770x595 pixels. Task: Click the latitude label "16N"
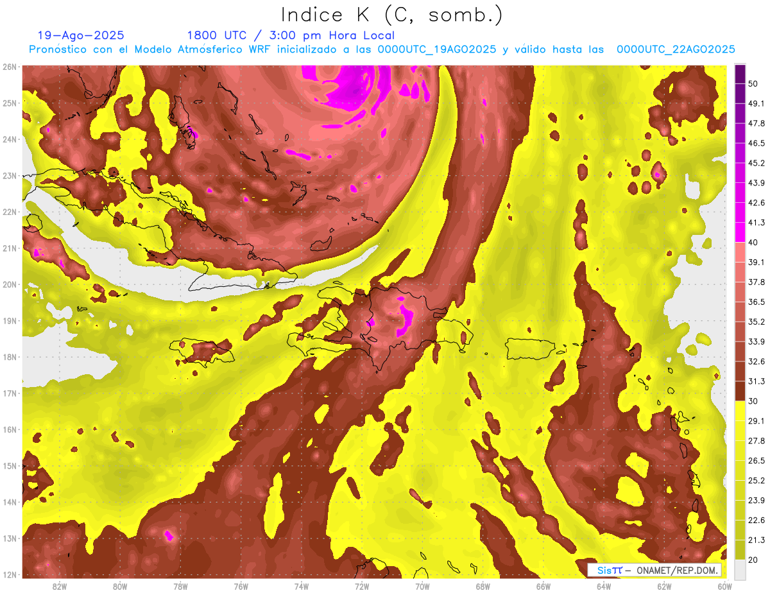pyautogui.click(x=10, y=429)
